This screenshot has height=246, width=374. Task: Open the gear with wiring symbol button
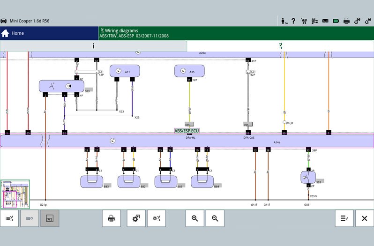157,218
